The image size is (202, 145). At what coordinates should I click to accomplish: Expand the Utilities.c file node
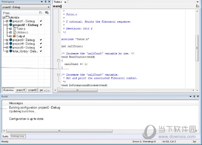(11, 32)
